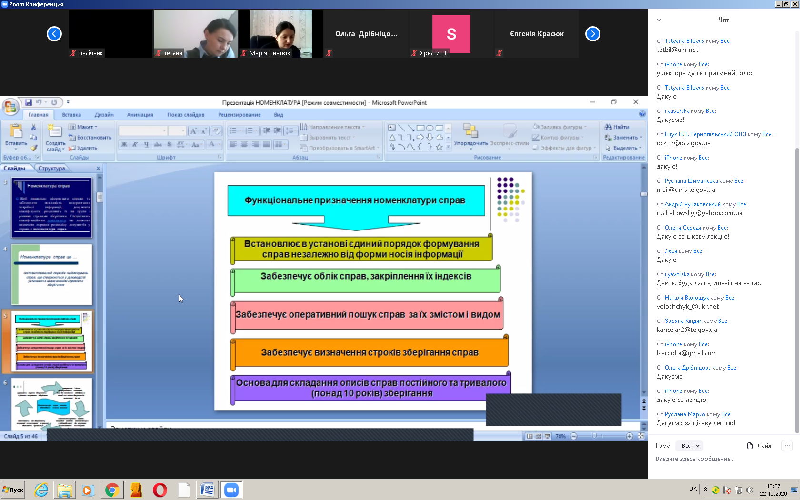Expand the shapes gallery more arrow
Image resolution: width=800 pixels, height=500 pixels.
448,147
